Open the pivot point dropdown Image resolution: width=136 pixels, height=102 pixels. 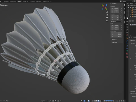pos(50,101)
